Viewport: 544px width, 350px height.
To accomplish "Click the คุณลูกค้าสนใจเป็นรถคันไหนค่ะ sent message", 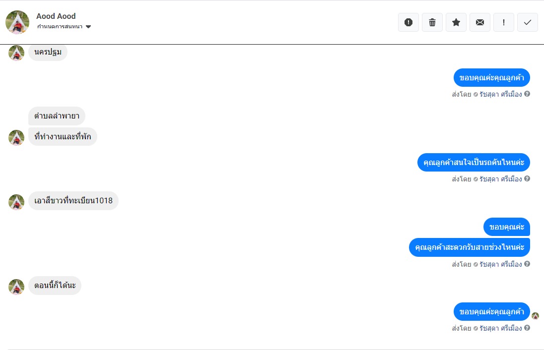I will point(474,162).
